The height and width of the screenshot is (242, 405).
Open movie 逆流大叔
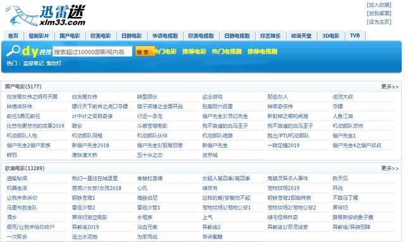coord(343,97)
